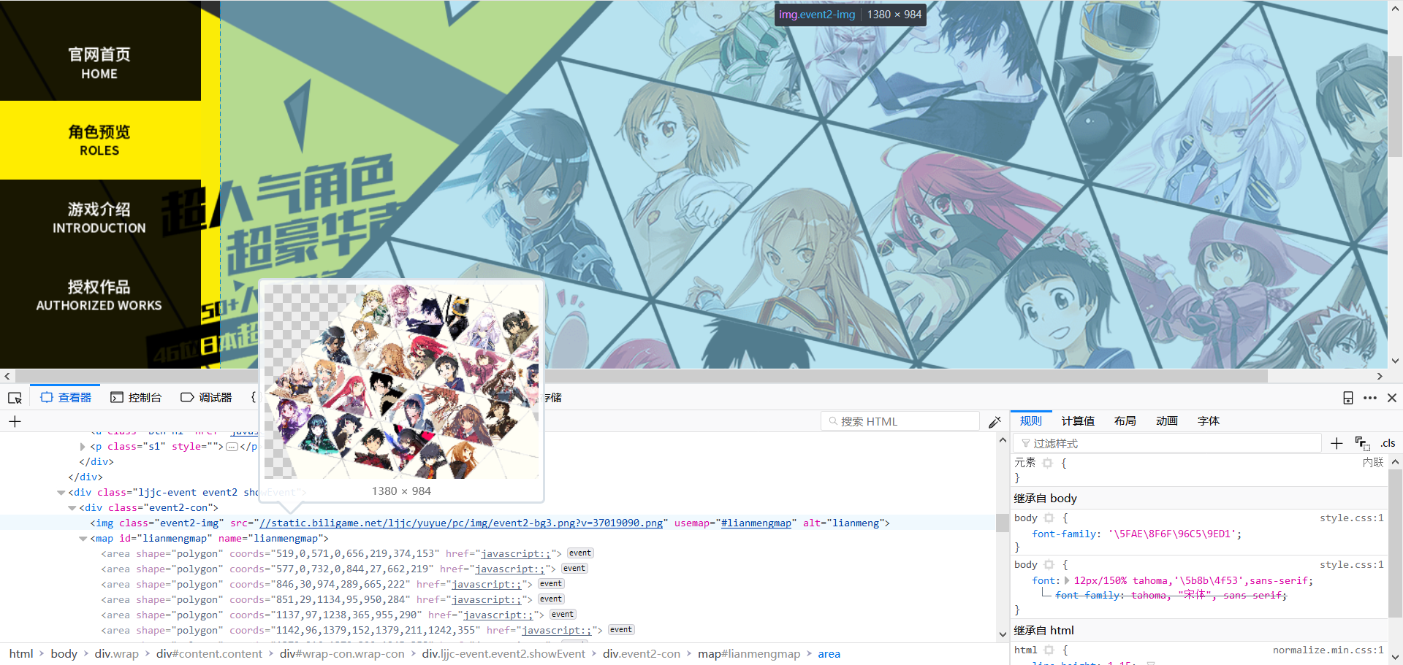Image resolution: width=1403 pixels, height=665 pixels.
Task: Focus the 过滤样式 filter styles field
Action: 1167,443
